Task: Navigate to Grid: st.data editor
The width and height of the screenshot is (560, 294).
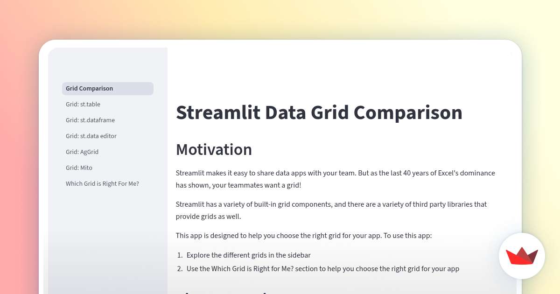Action: click(91, 136)
